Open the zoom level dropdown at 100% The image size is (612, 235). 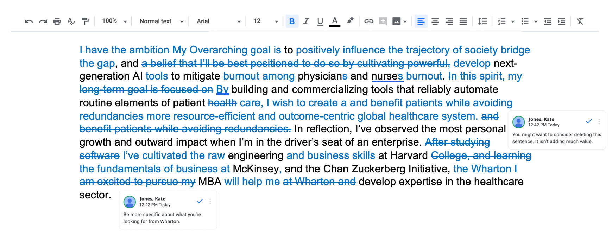click(x=114, y=21)
